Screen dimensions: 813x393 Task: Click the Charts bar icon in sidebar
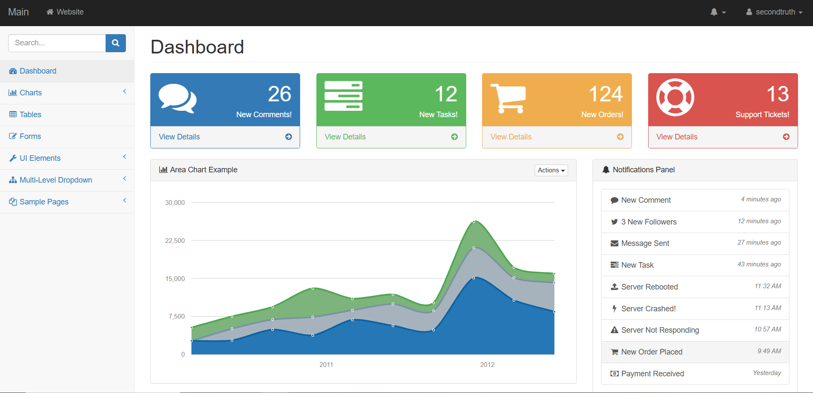click(x=13, y=93)
